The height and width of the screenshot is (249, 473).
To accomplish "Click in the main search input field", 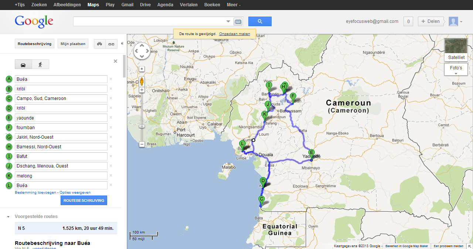I will (x=149, y=21).
